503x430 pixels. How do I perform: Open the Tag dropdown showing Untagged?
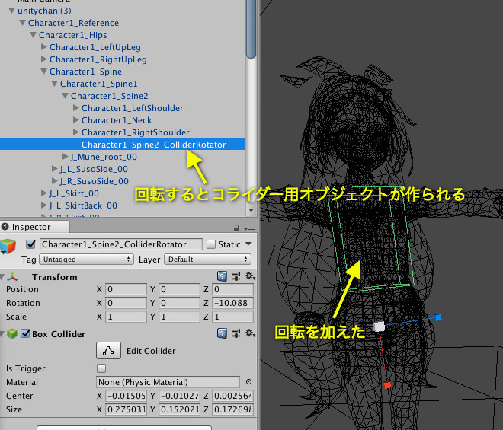(x=86, y=260)
